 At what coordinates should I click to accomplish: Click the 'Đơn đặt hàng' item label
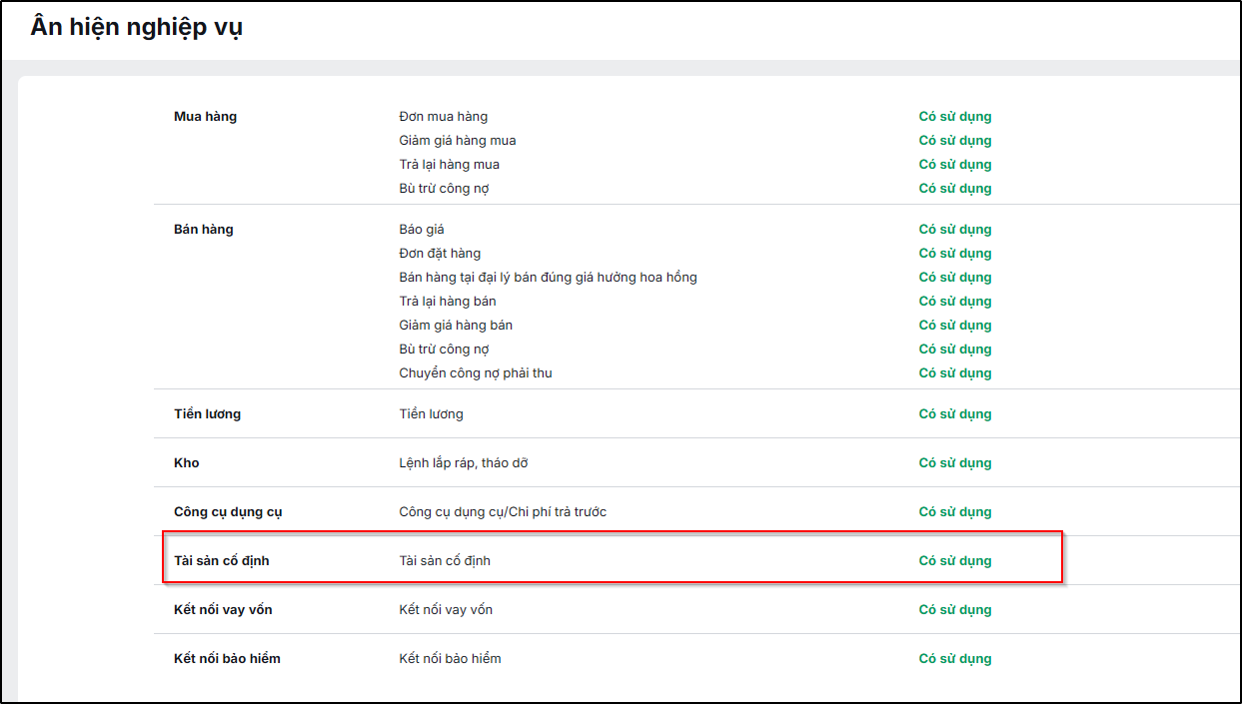[440, 254]
